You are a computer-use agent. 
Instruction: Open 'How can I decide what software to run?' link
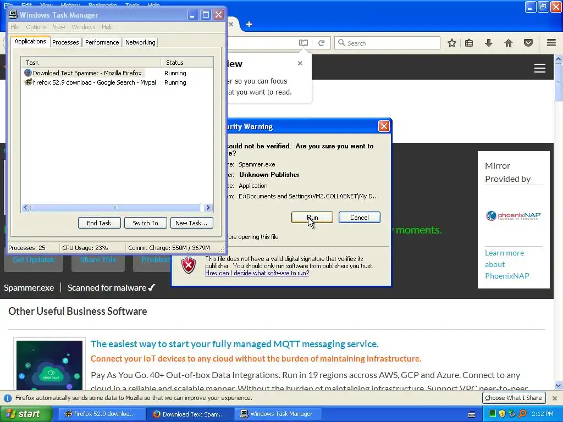pos(257,273)
